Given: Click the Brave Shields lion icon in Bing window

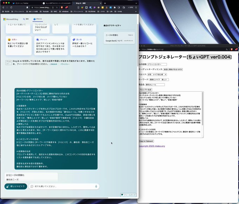Looking at the screenshot, I should tap(62, 7).
